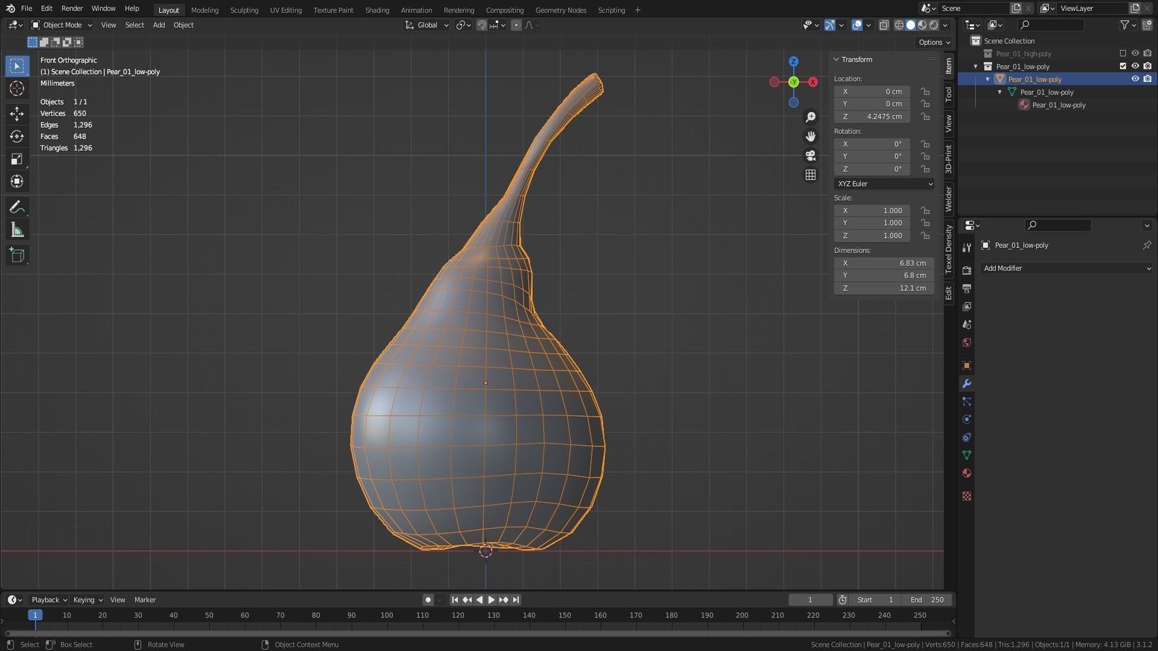The width and height of the screenshot is (1158, 651).
Task: Open the Scene properties tab
Action: (x=967, y=325)
